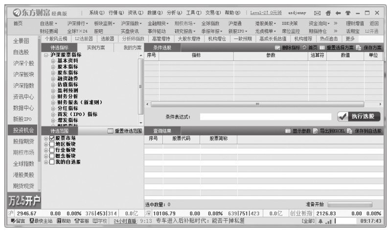Image resolution: width=390 pixels, height=231 pixels.
Task: Select the 盈利预测 tree item
Action: tap(68, 91)
